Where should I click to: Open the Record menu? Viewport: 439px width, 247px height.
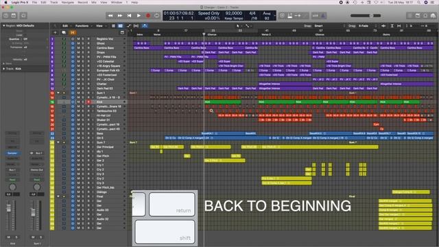coord(82,2)
